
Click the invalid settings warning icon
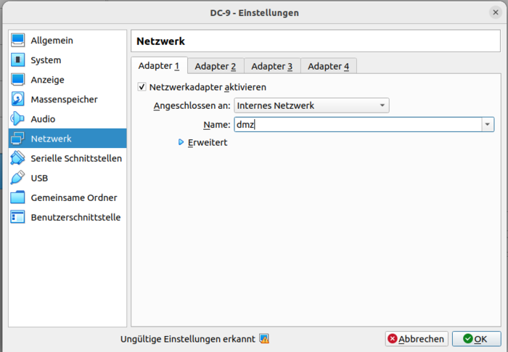tap(264, 339)
